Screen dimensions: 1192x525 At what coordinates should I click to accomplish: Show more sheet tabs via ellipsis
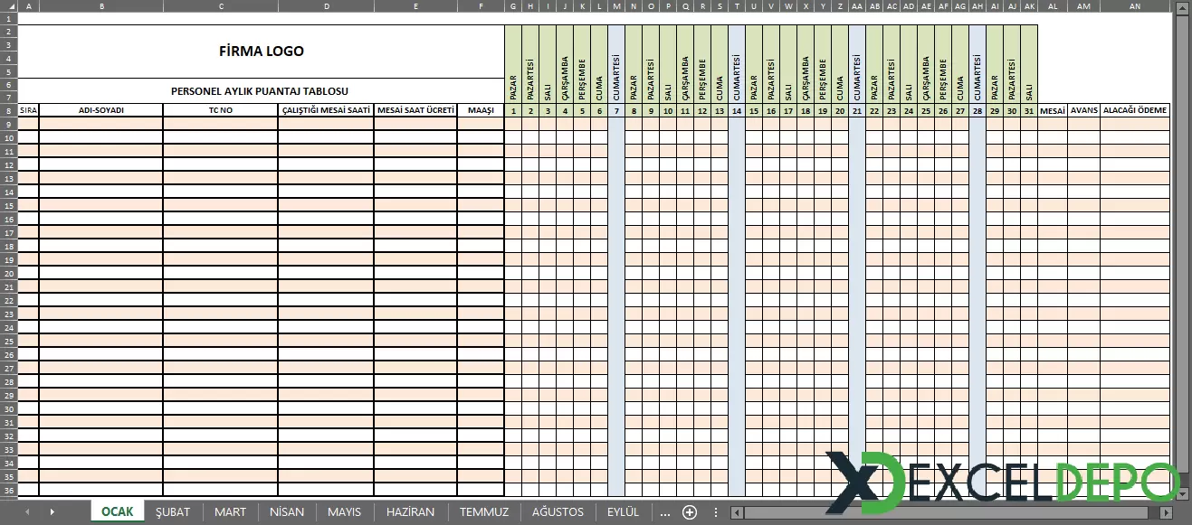coord(665,512)
